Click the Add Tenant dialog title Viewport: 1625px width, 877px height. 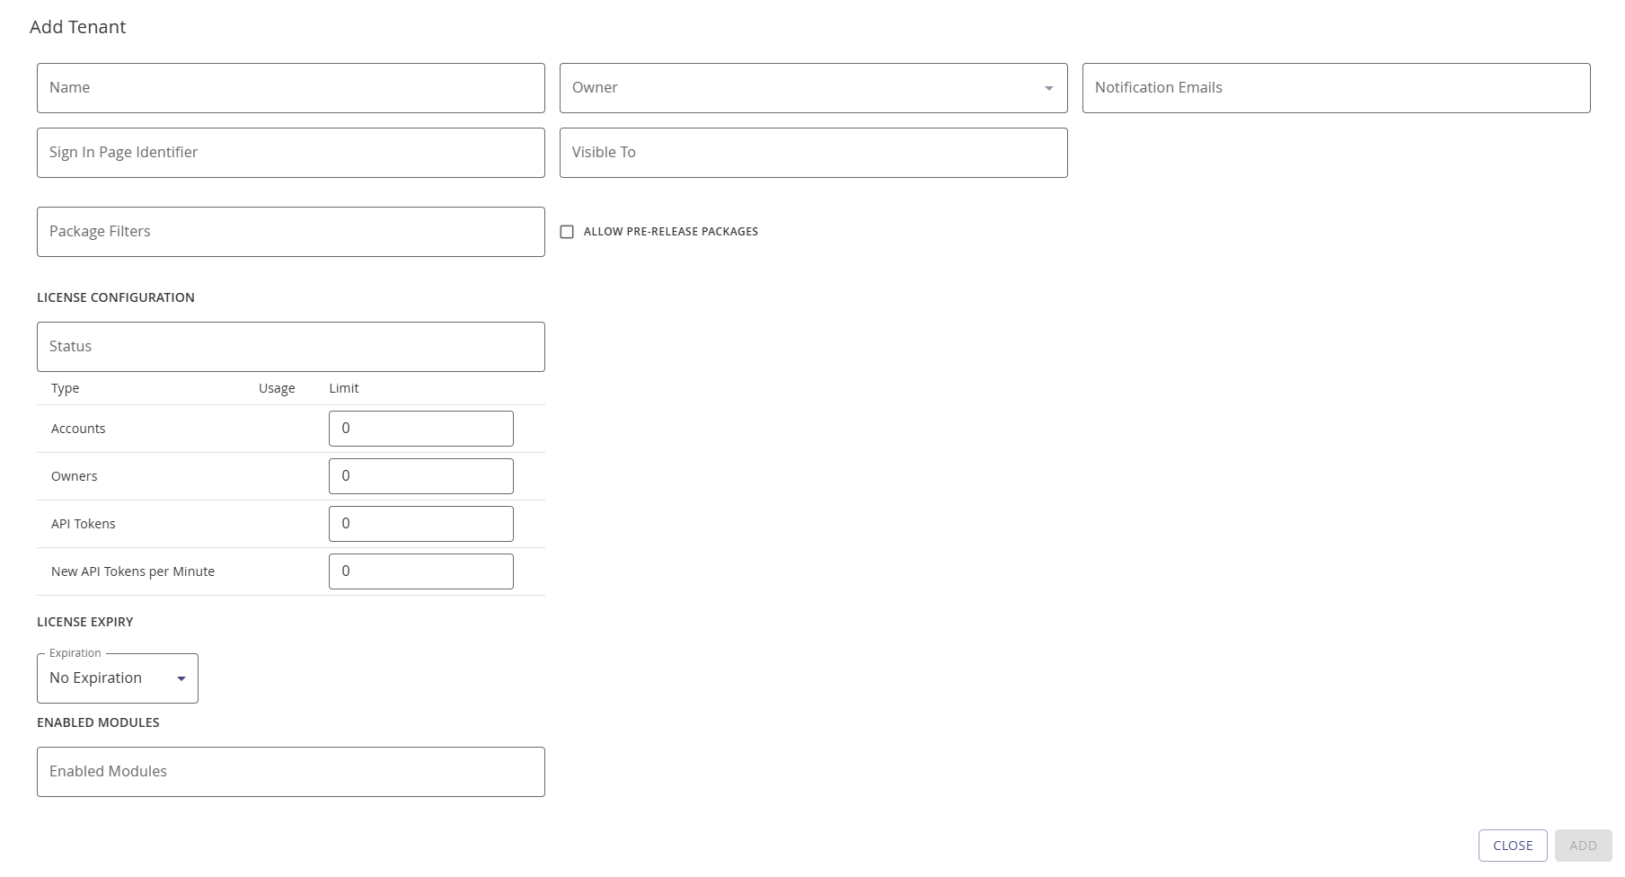(79, 27)
